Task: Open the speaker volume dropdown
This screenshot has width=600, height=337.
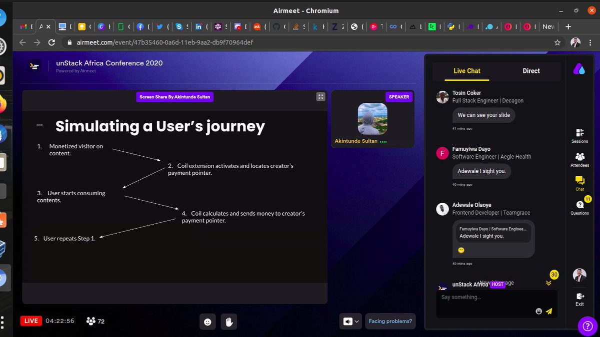Action: (351, 322)
